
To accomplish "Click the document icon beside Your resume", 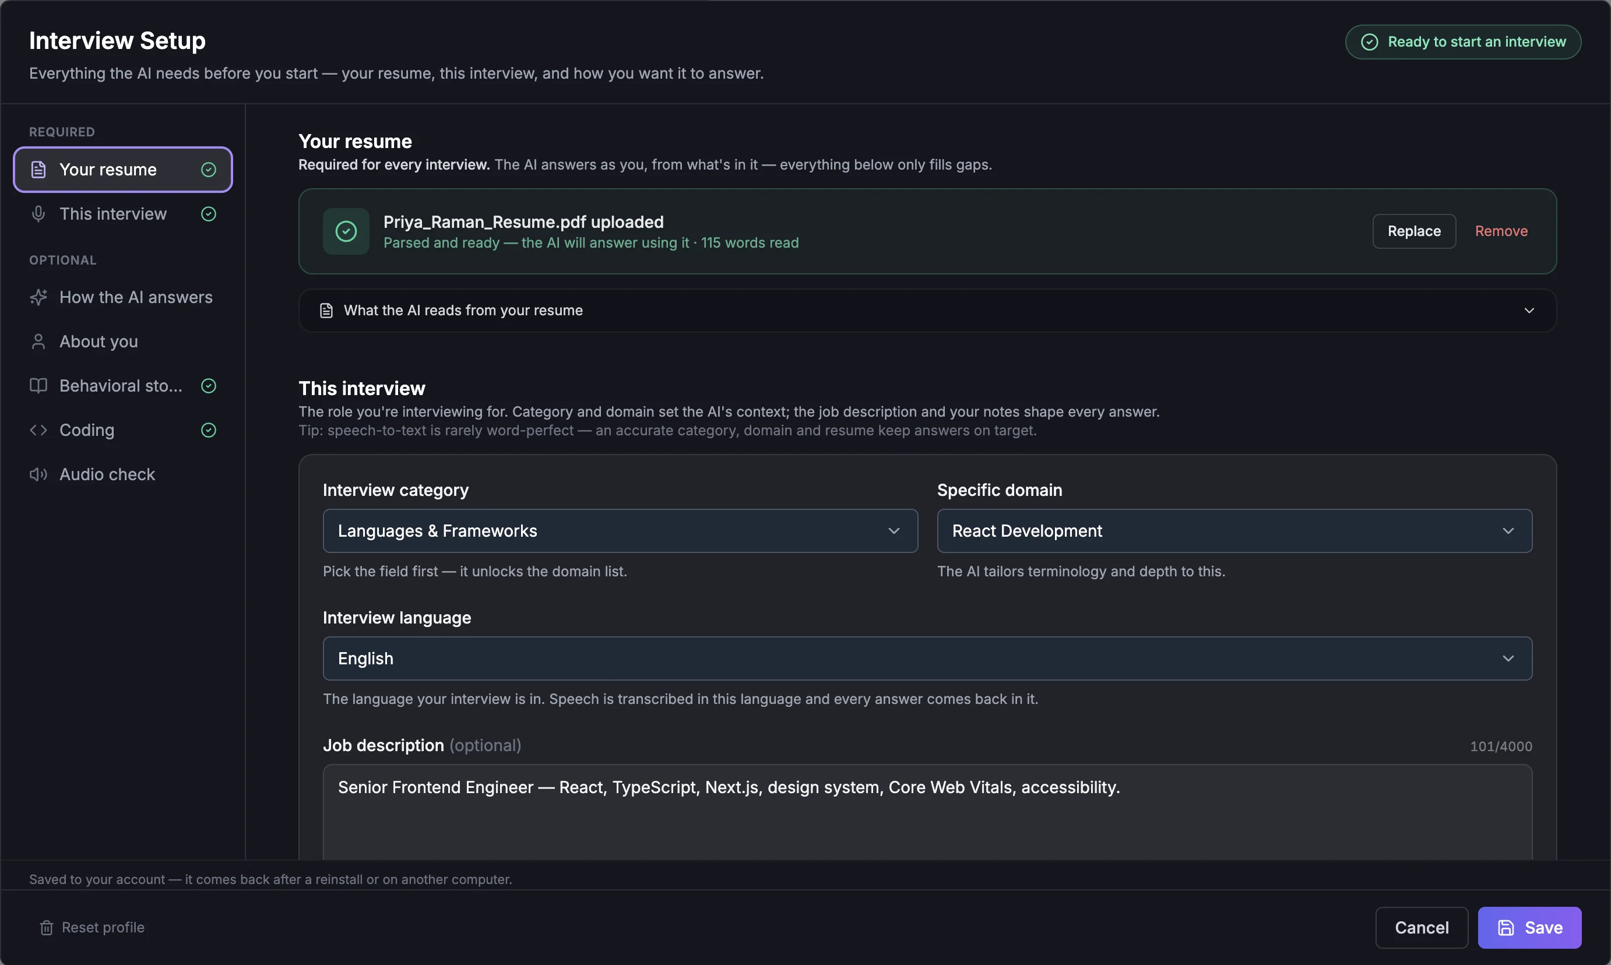I will point(38,170).
